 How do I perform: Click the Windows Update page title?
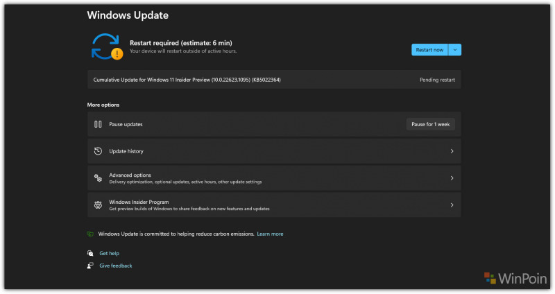click(x=128, y=15)
